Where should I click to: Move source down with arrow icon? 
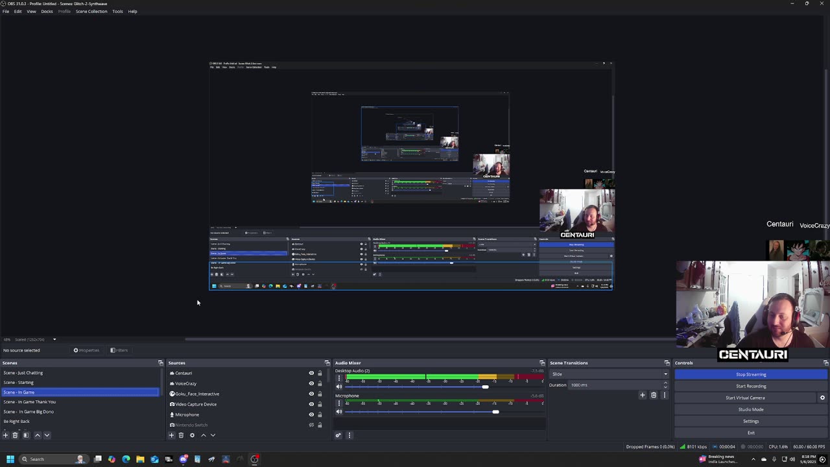point(213,435)
